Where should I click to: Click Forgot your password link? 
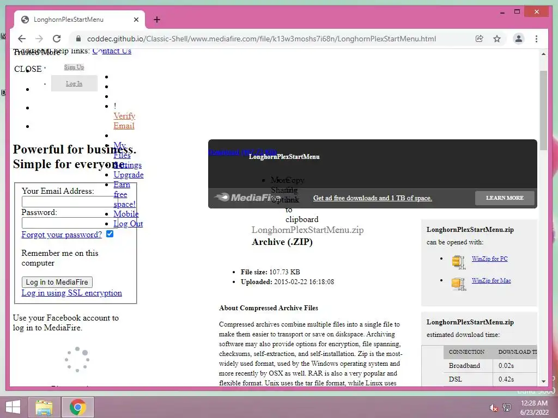coord(62,235)
